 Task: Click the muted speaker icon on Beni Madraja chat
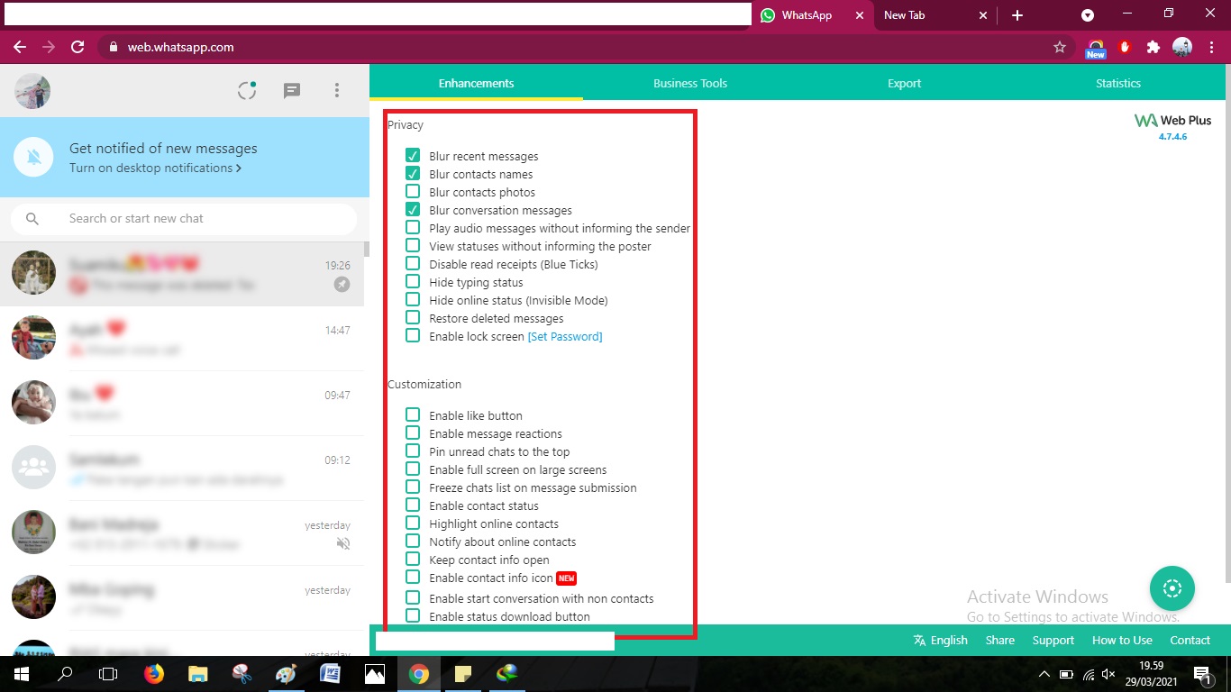[x=343, y=543]
